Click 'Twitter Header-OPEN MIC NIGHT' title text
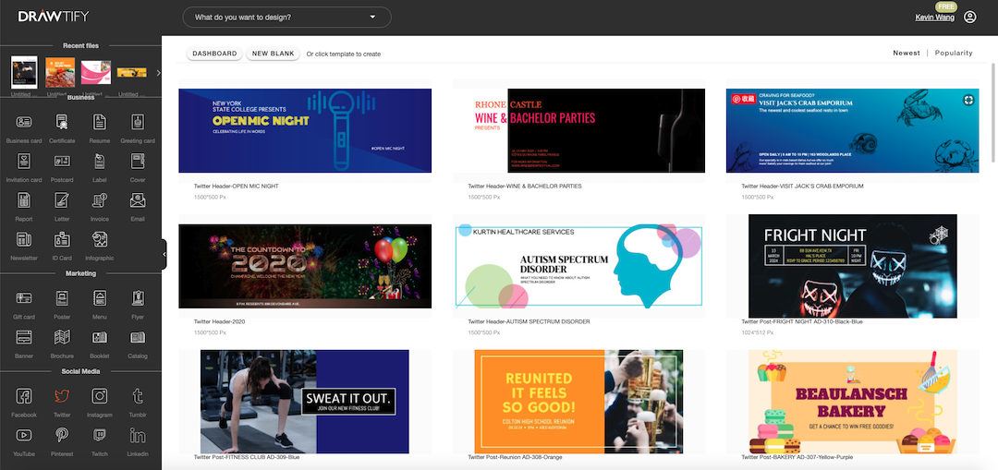 coord(237,187)
